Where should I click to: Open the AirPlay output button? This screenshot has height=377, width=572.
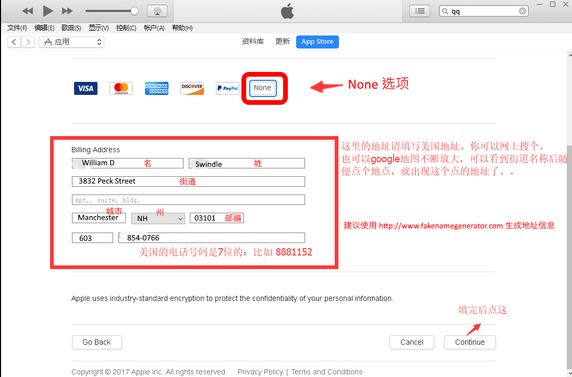point(157,11)
